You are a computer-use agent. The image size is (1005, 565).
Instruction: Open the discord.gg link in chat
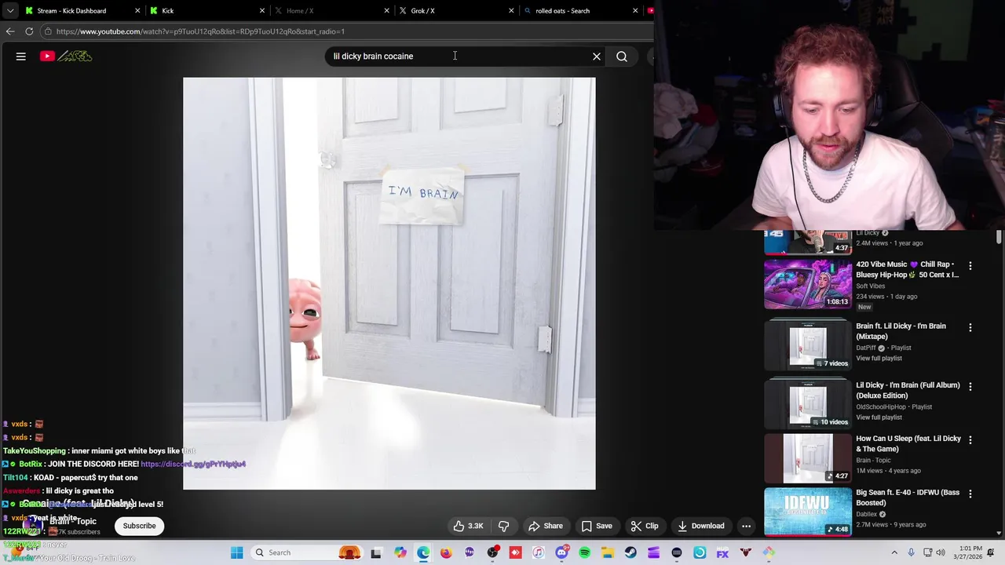point(193,464)
